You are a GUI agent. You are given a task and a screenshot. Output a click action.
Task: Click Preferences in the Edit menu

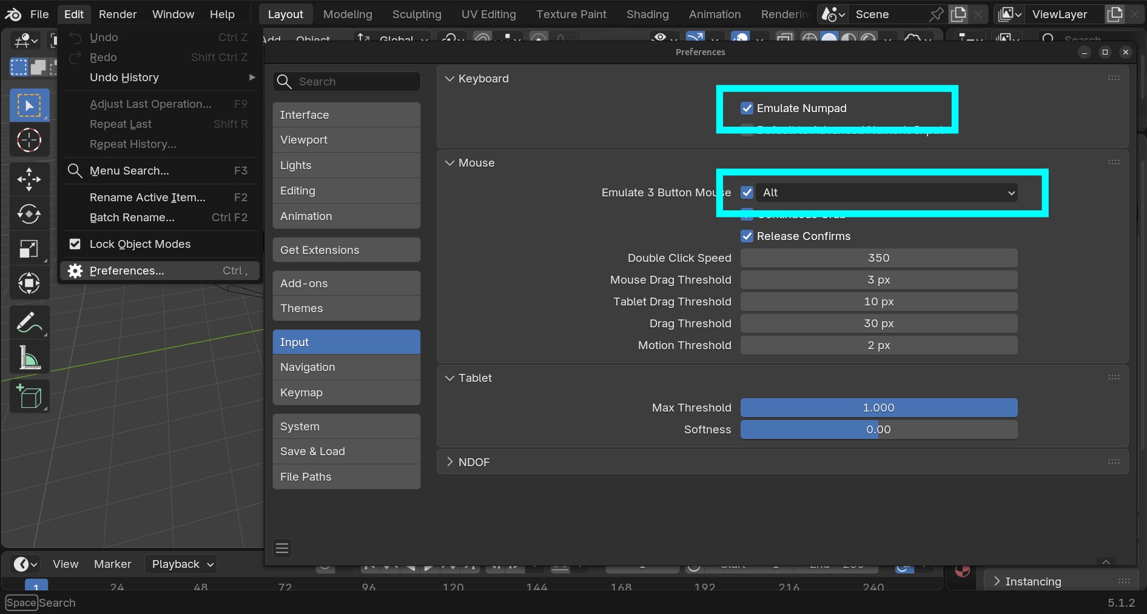161,271
